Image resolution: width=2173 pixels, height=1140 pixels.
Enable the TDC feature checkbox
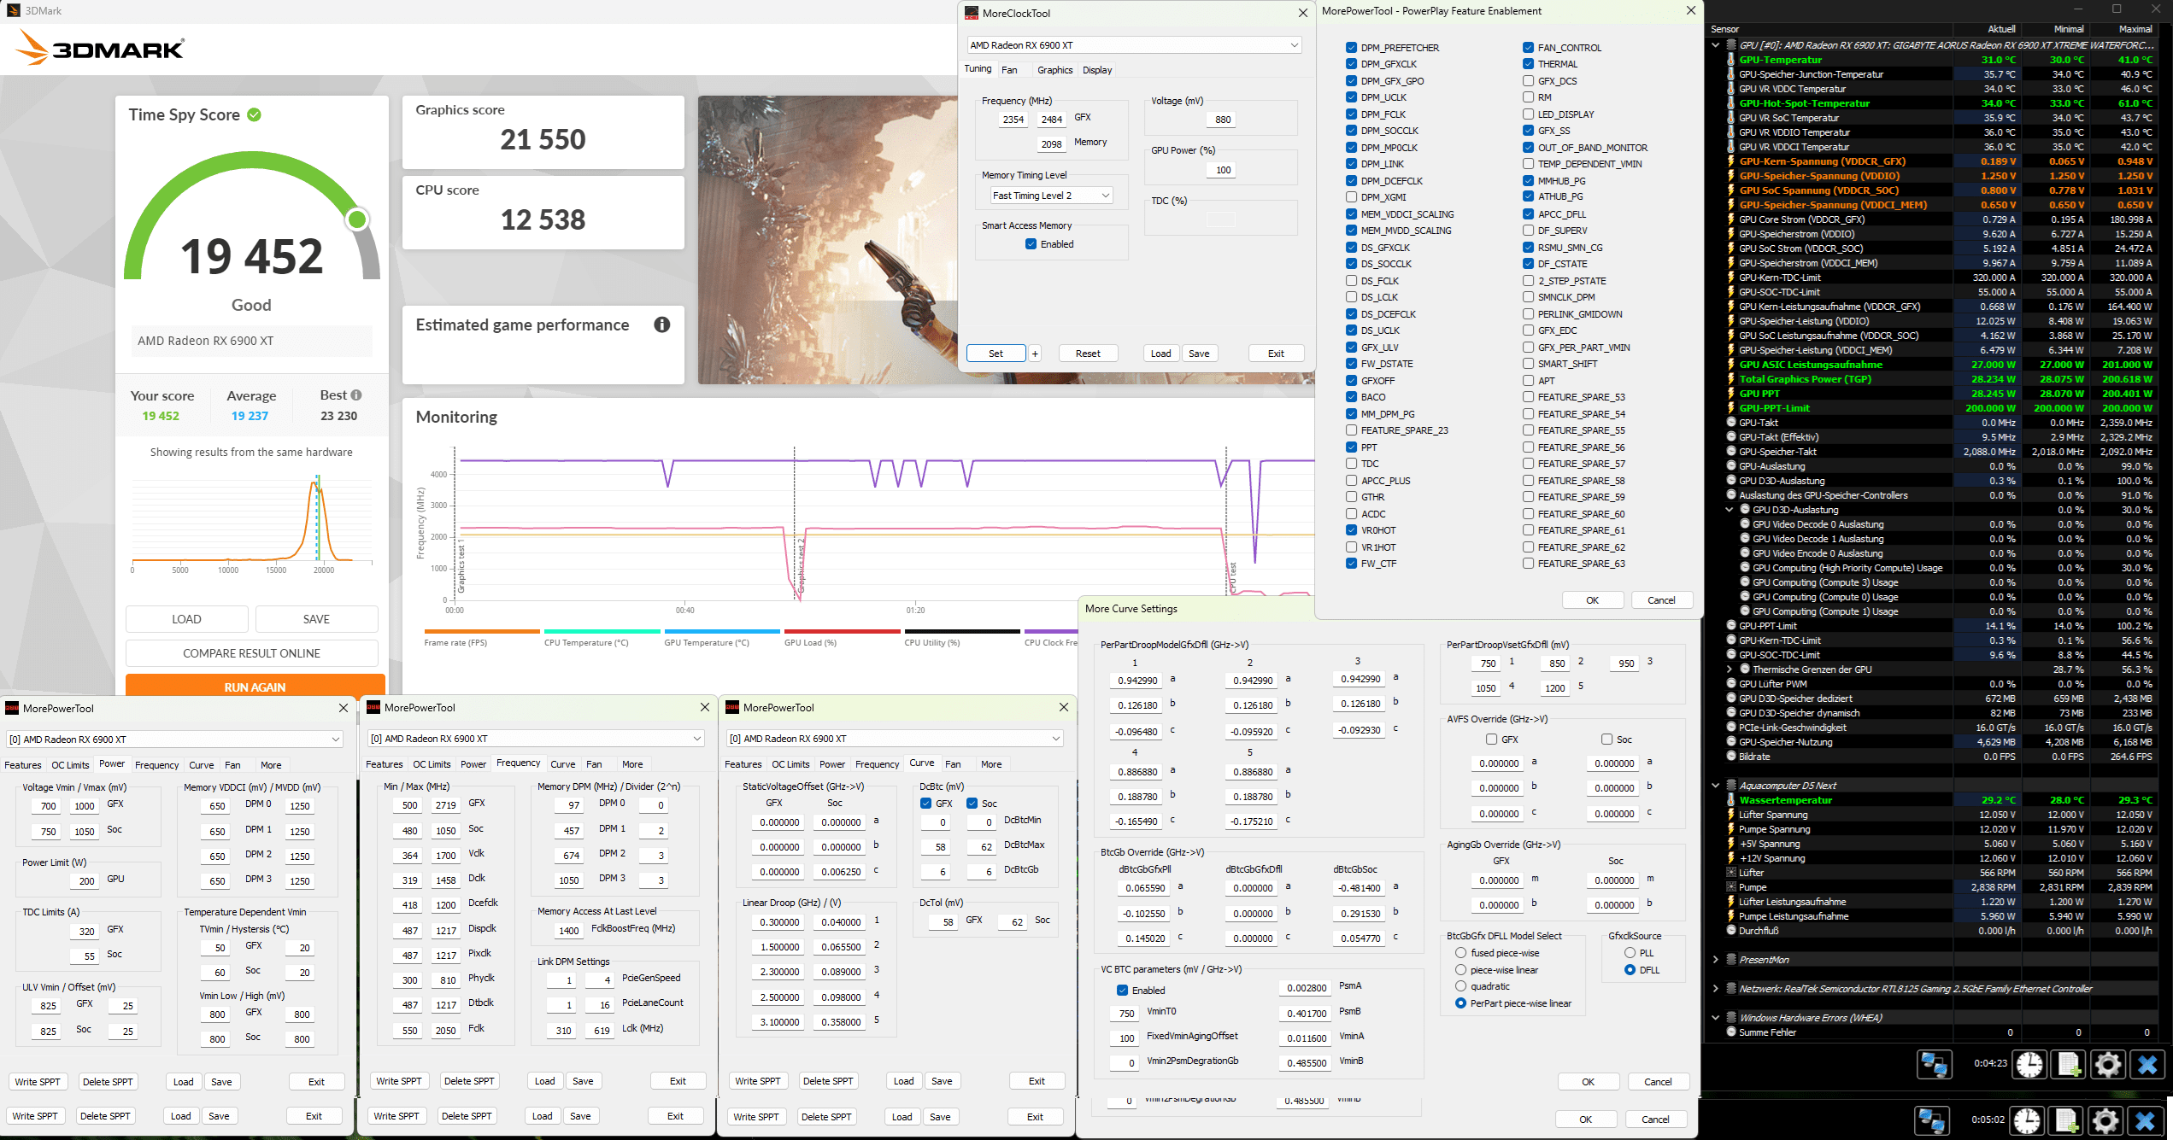1351,464
